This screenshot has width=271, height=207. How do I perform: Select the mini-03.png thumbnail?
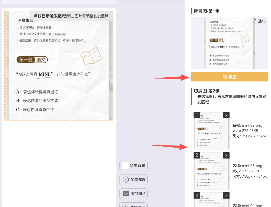(x=212, y=171)
